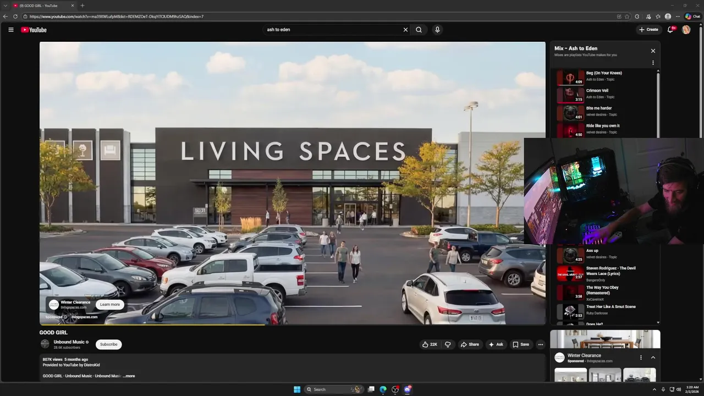The height and width of the screenshot is (396, 704).
Task: Open more actions ellipsis under video
Action: pyautogui.click(x=540, y=344)
